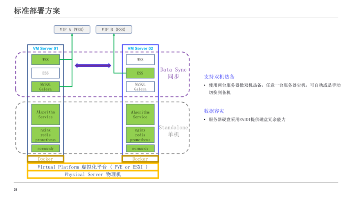
Task: Click MySQL Galera block in VM Server 01
Action: coord(45,87)
